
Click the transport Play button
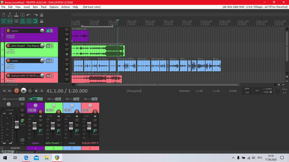23,91
